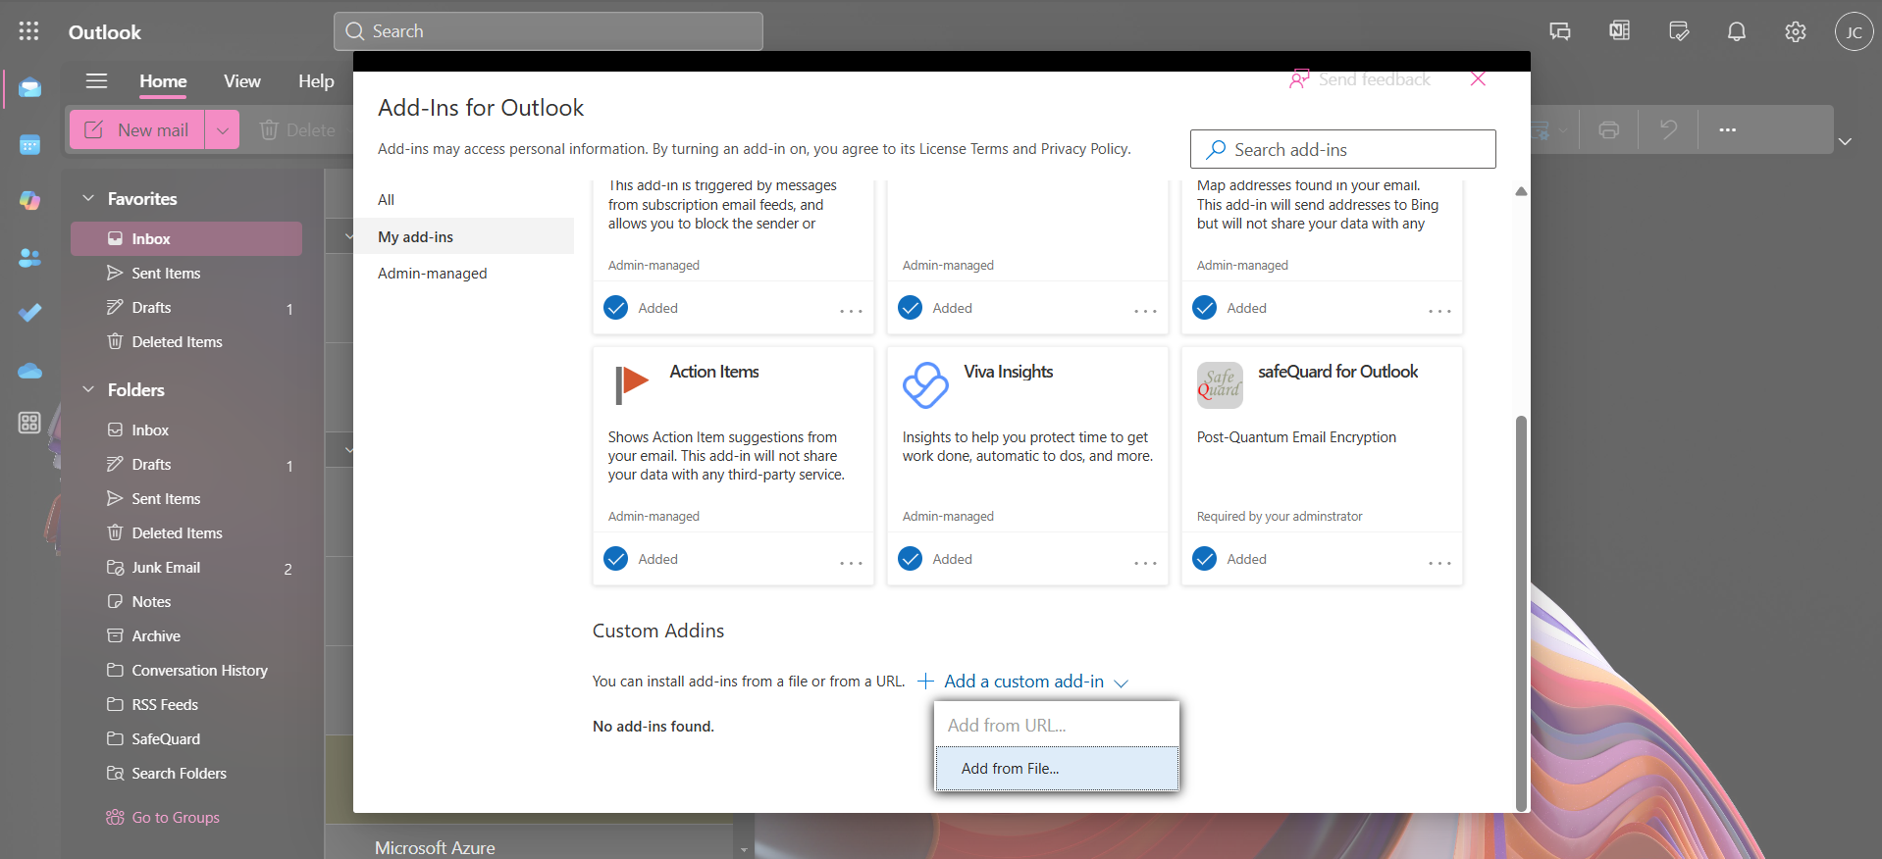Click the Action Items flag icon
This screenshot has width=1882, height=859.
[x=631, y=384]
